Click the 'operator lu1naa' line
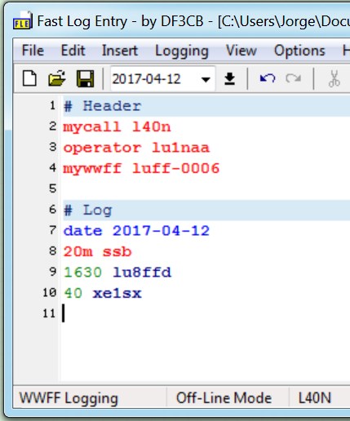The image size is (350, 421). pyautogui.click(x=136, y=148)
